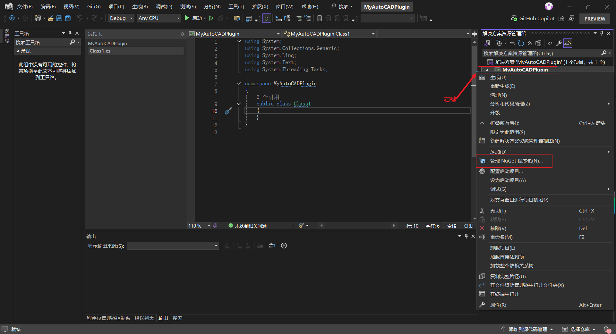This screenshot has height=334, width=616.
Task: Open the 生成(B) menu
Action: coord(140,7)
